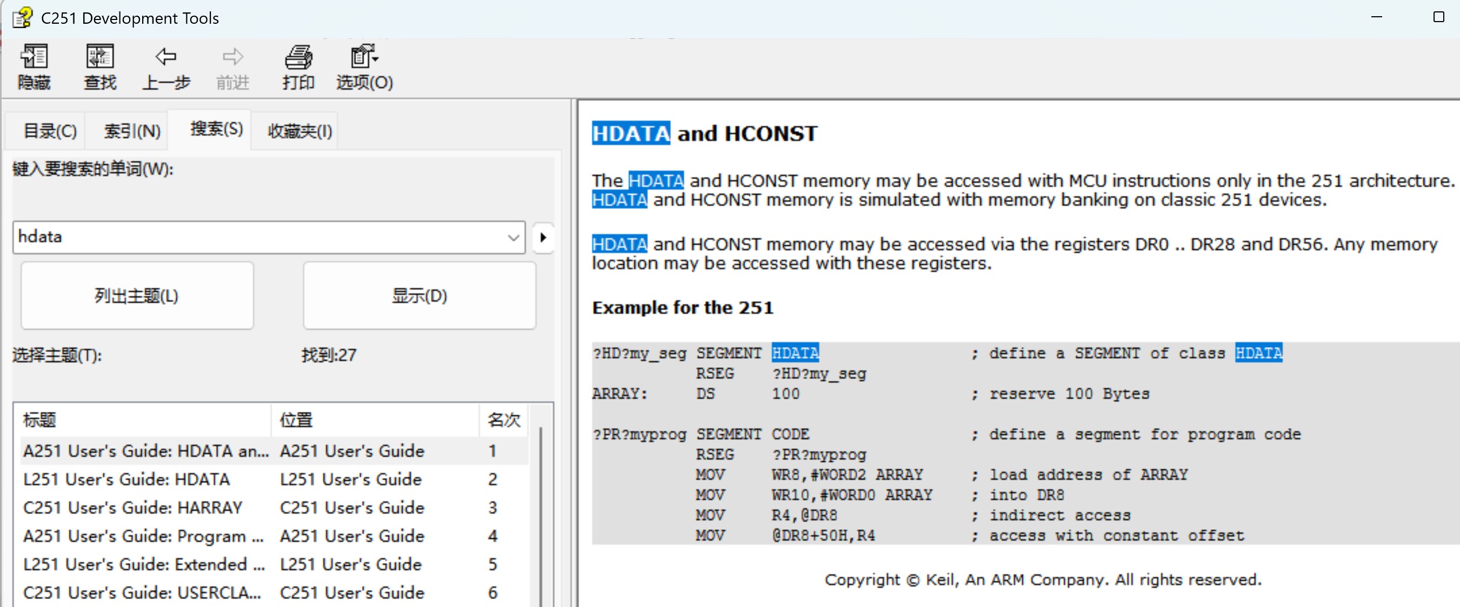Click the highlighted HDATA in the heading
The width and height of the screenshot is (1460, 607).
pos(631,133)
